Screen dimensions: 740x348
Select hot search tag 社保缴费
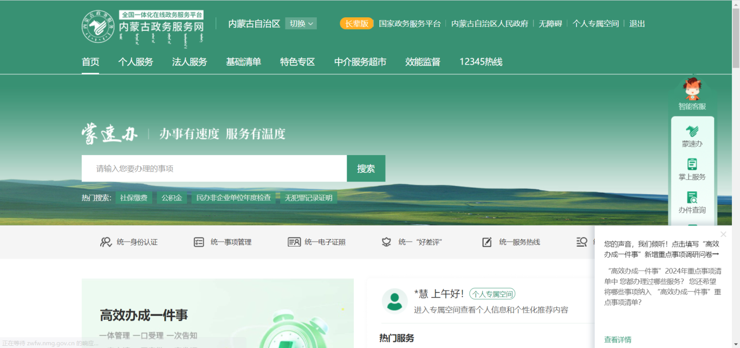tap(134, 198)
